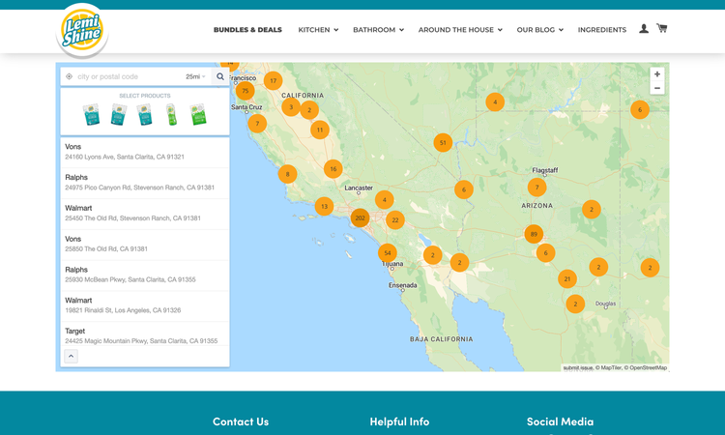Open the account user icon
Image resolution: width=725 pixels, height=435 pixels.
[644, 29]
